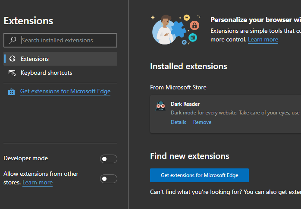This screenshot has width=301, height=209.
Task: Click the Installed extensions heading
Action: (188, 66)
